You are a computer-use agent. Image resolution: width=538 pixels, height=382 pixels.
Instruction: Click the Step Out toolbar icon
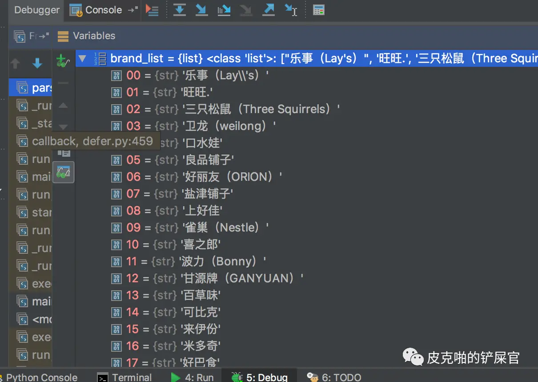pos(269,10)
